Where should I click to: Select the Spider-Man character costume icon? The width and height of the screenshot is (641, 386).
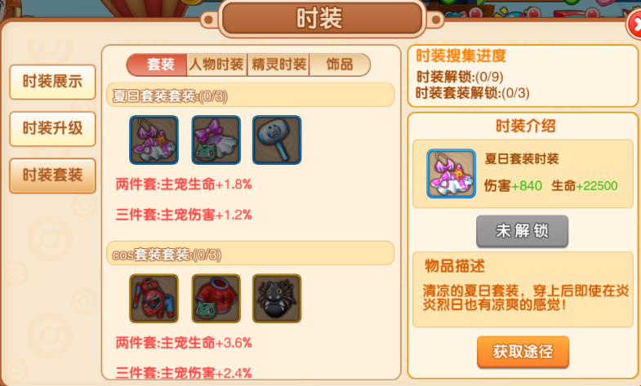(x=154, y=299)
